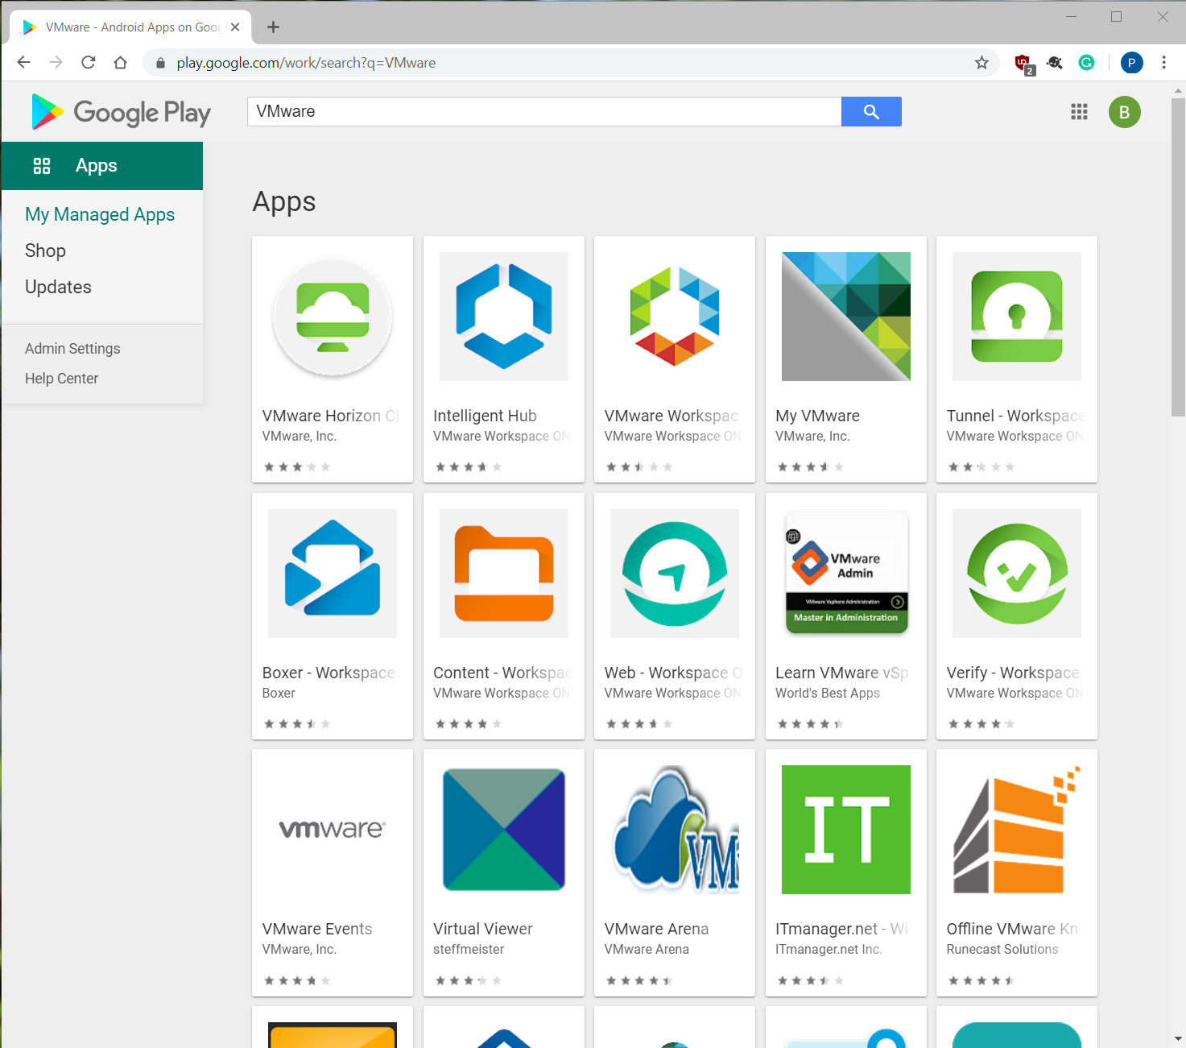
Task: Open the Offline VMware KB orange icon
Action: (x=1017, y=830)
